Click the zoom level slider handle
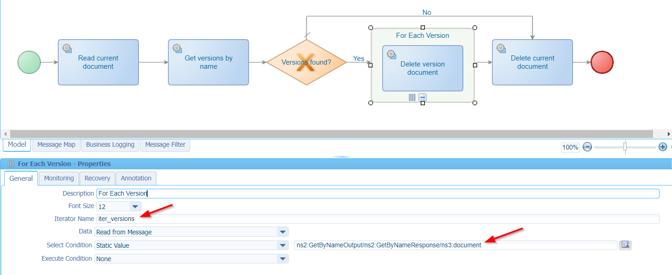 [625, 147]
